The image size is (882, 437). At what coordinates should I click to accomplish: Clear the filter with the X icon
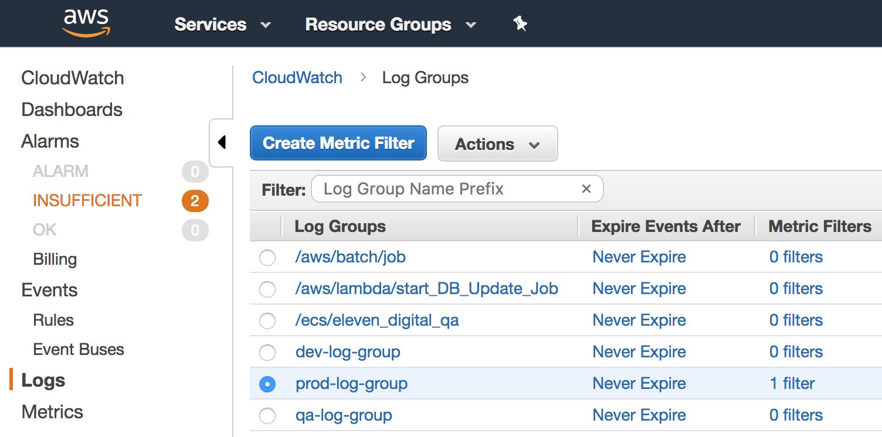[586, 189]
